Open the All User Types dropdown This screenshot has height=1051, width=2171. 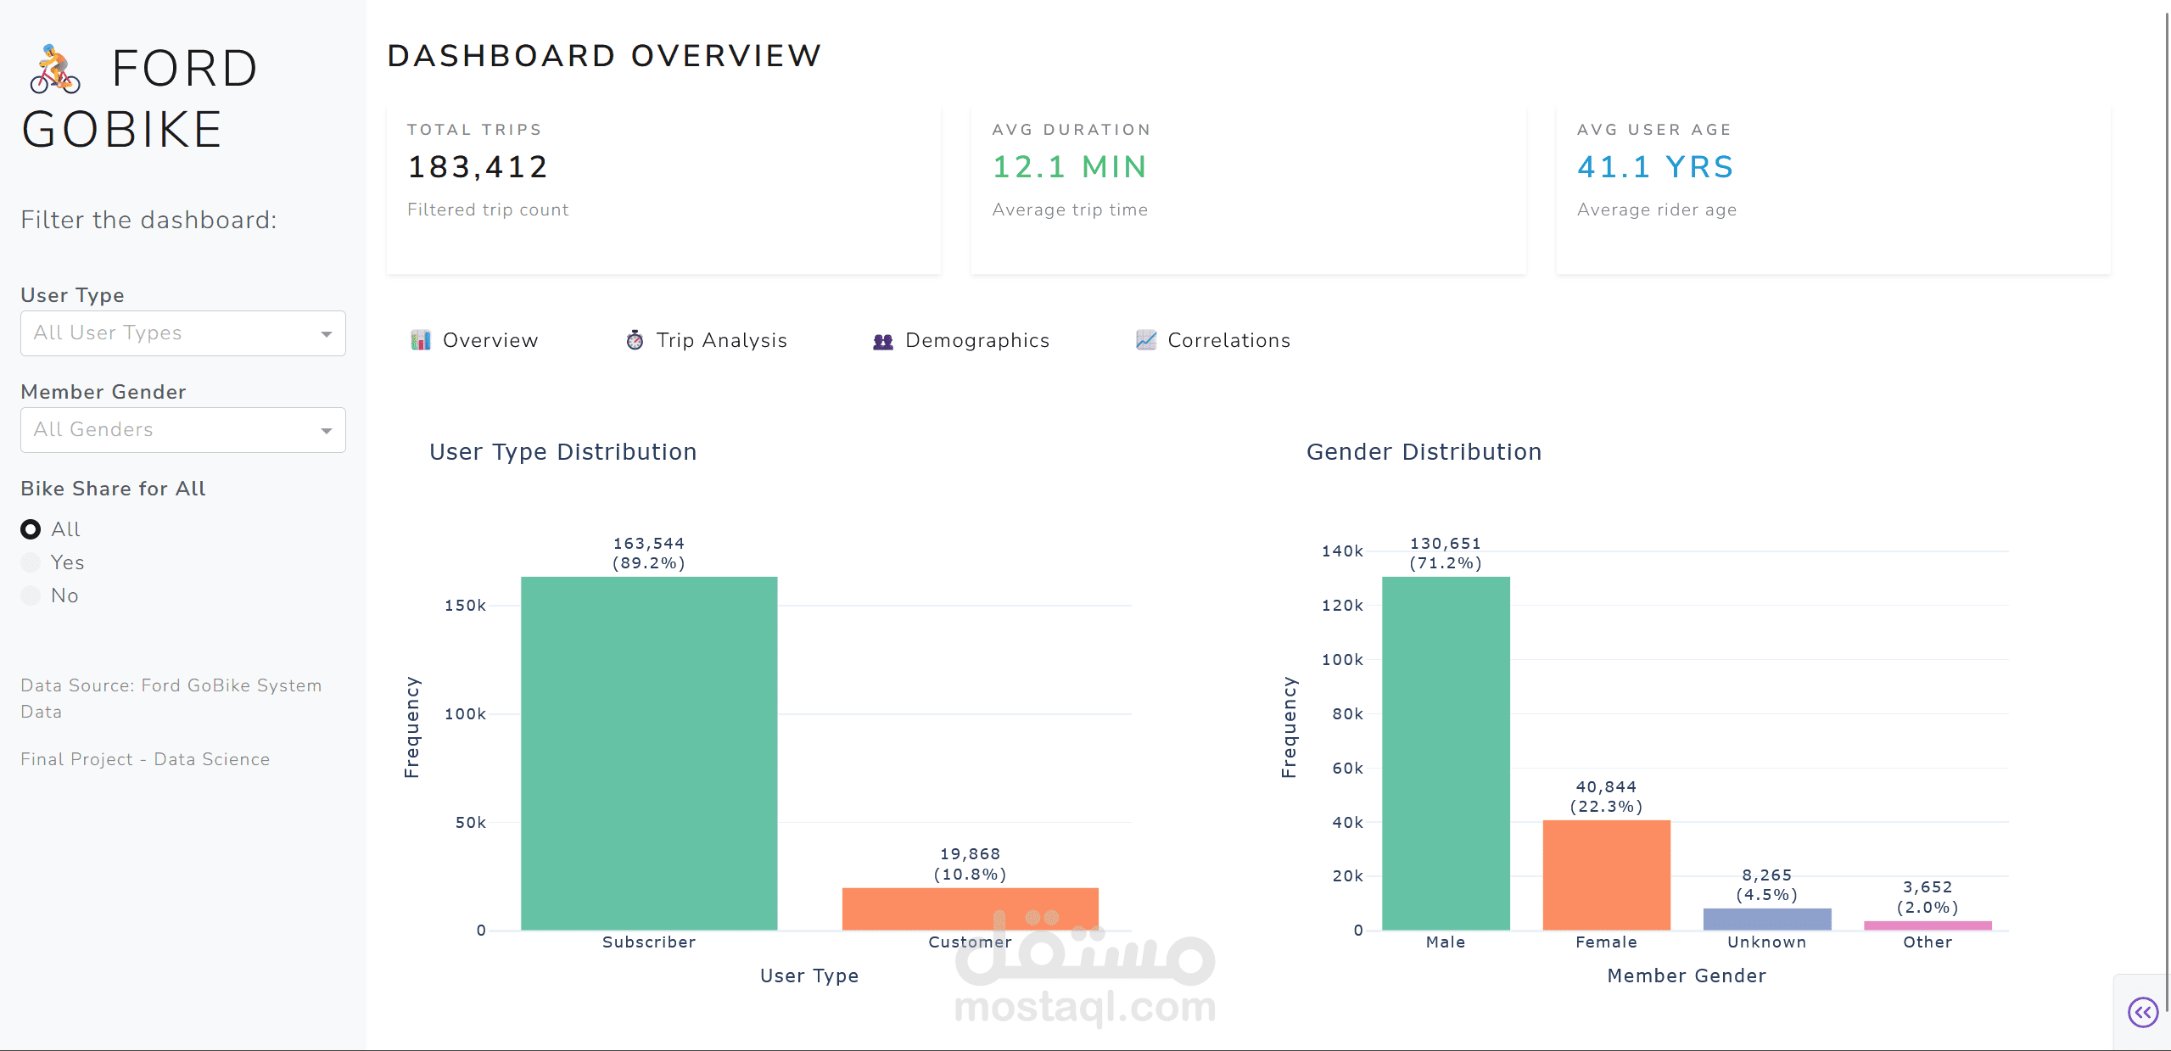click(x=170, y=333)
